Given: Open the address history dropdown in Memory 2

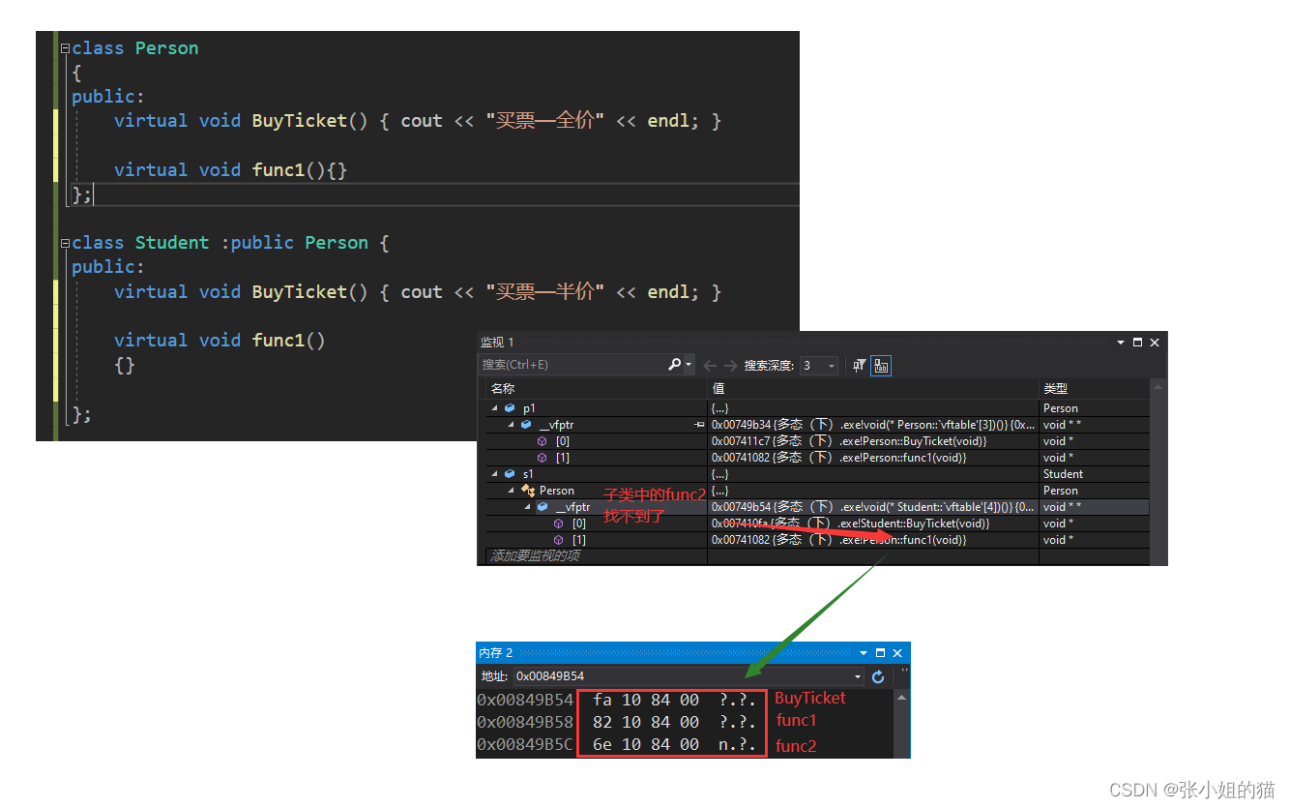Looking at the screenshot, I should click(x=858, y=676).
